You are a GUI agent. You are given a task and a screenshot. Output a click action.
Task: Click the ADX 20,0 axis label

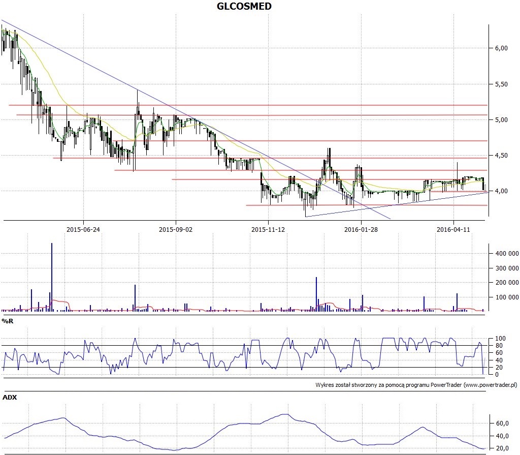point(502,448)
